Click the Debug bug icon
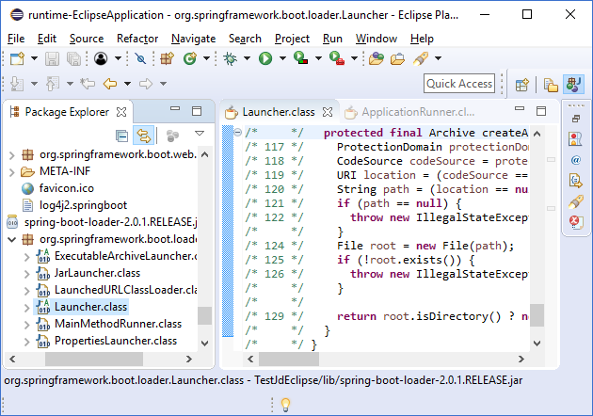The image size is (593, 416). point(230,58)
